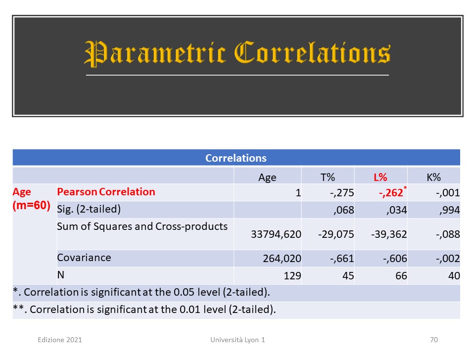Click the covariance value '-,606'

click(395, 259)
